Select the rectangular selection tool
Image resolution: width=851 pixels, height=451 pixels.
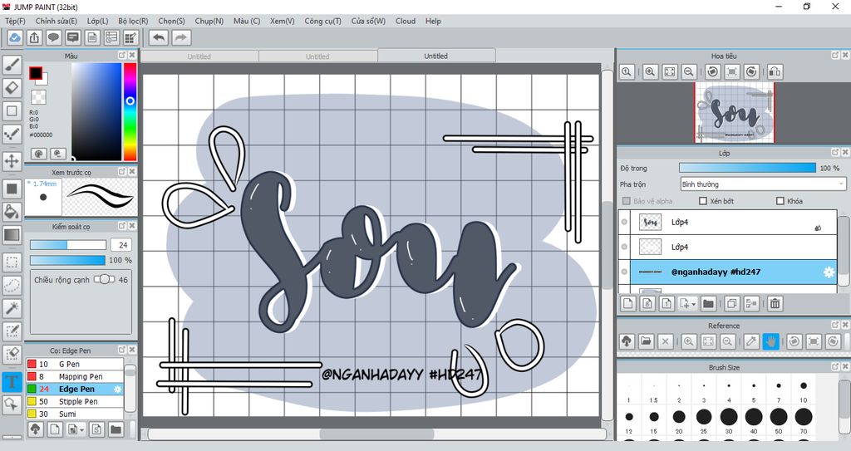pos(12,262)
